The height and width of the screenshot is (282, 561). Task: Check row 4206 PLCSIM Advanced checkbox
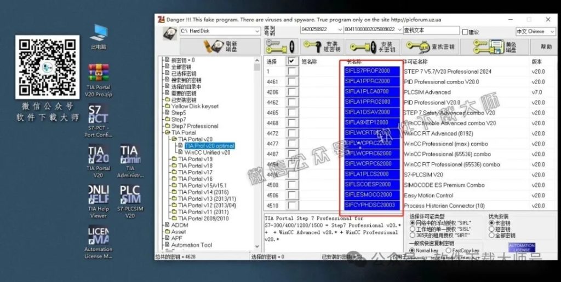tap(292, 92)
